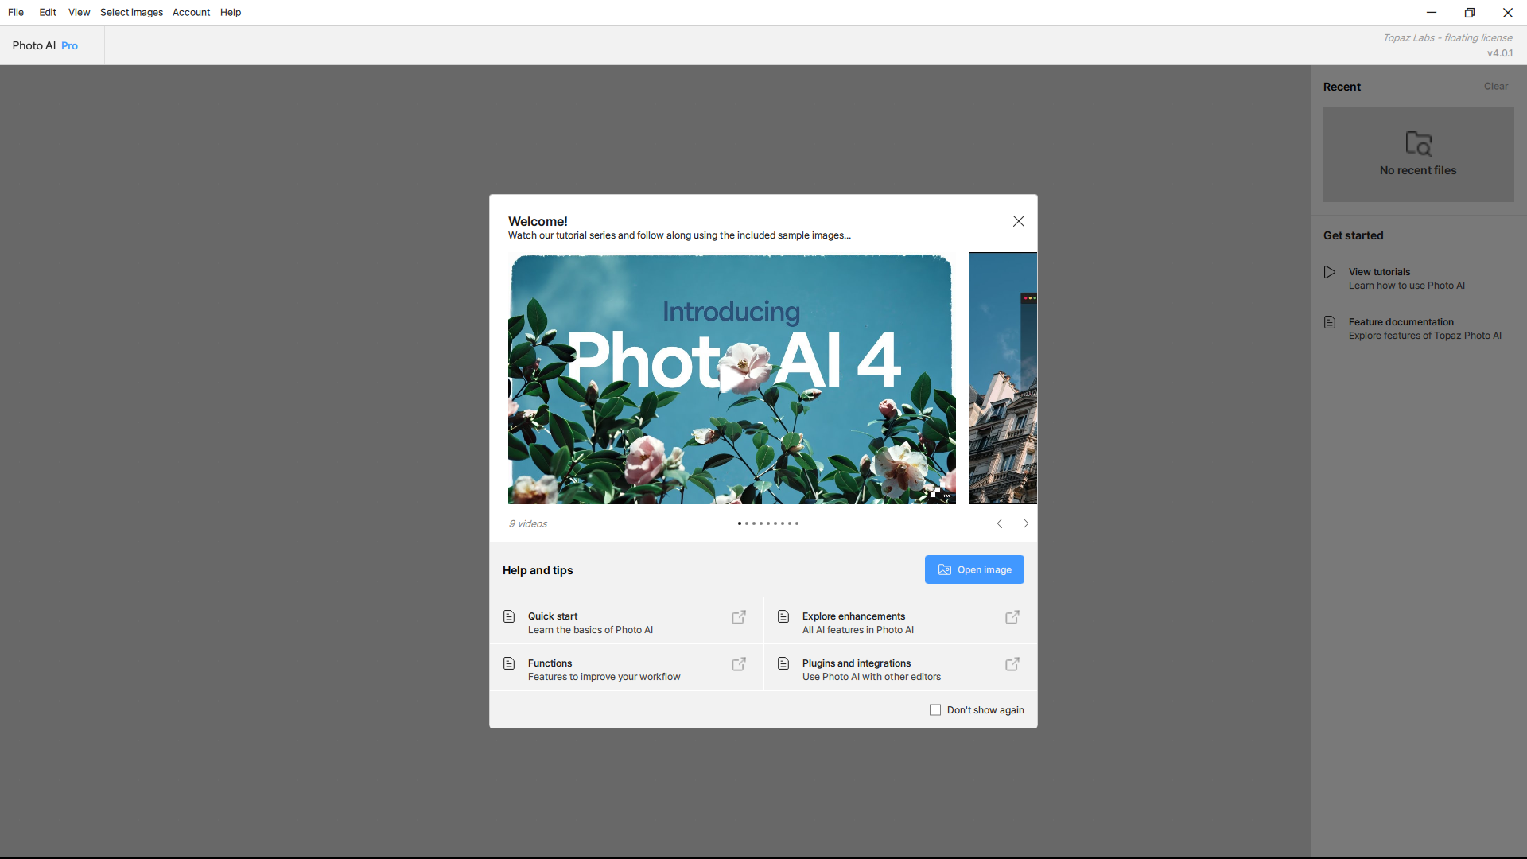Open the Quick start document icon
The height and width of the screenshot is (859, 1527).
[x=509, y=616]
